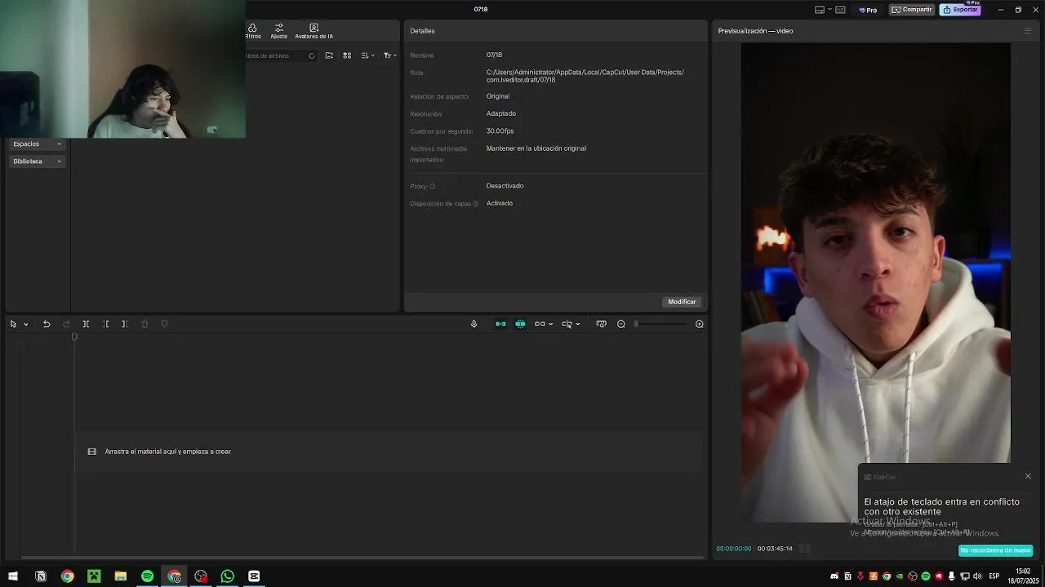
Task: Open the Avatares de IA tab
Action: [313, 31]
